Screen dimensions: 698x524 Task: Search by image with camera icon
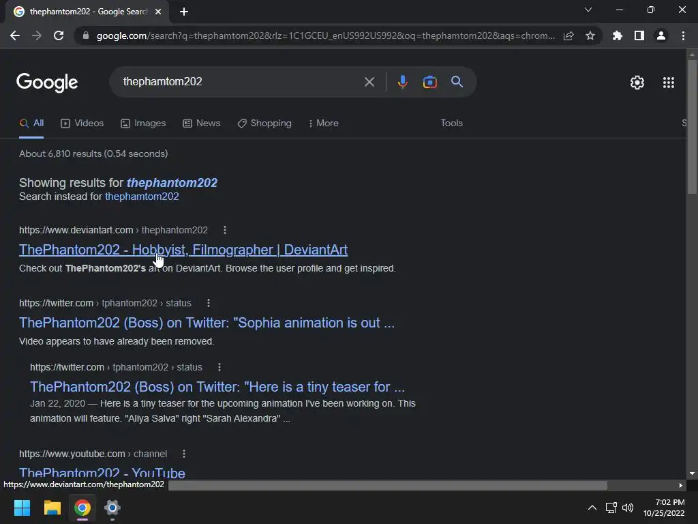pos(430,82)
